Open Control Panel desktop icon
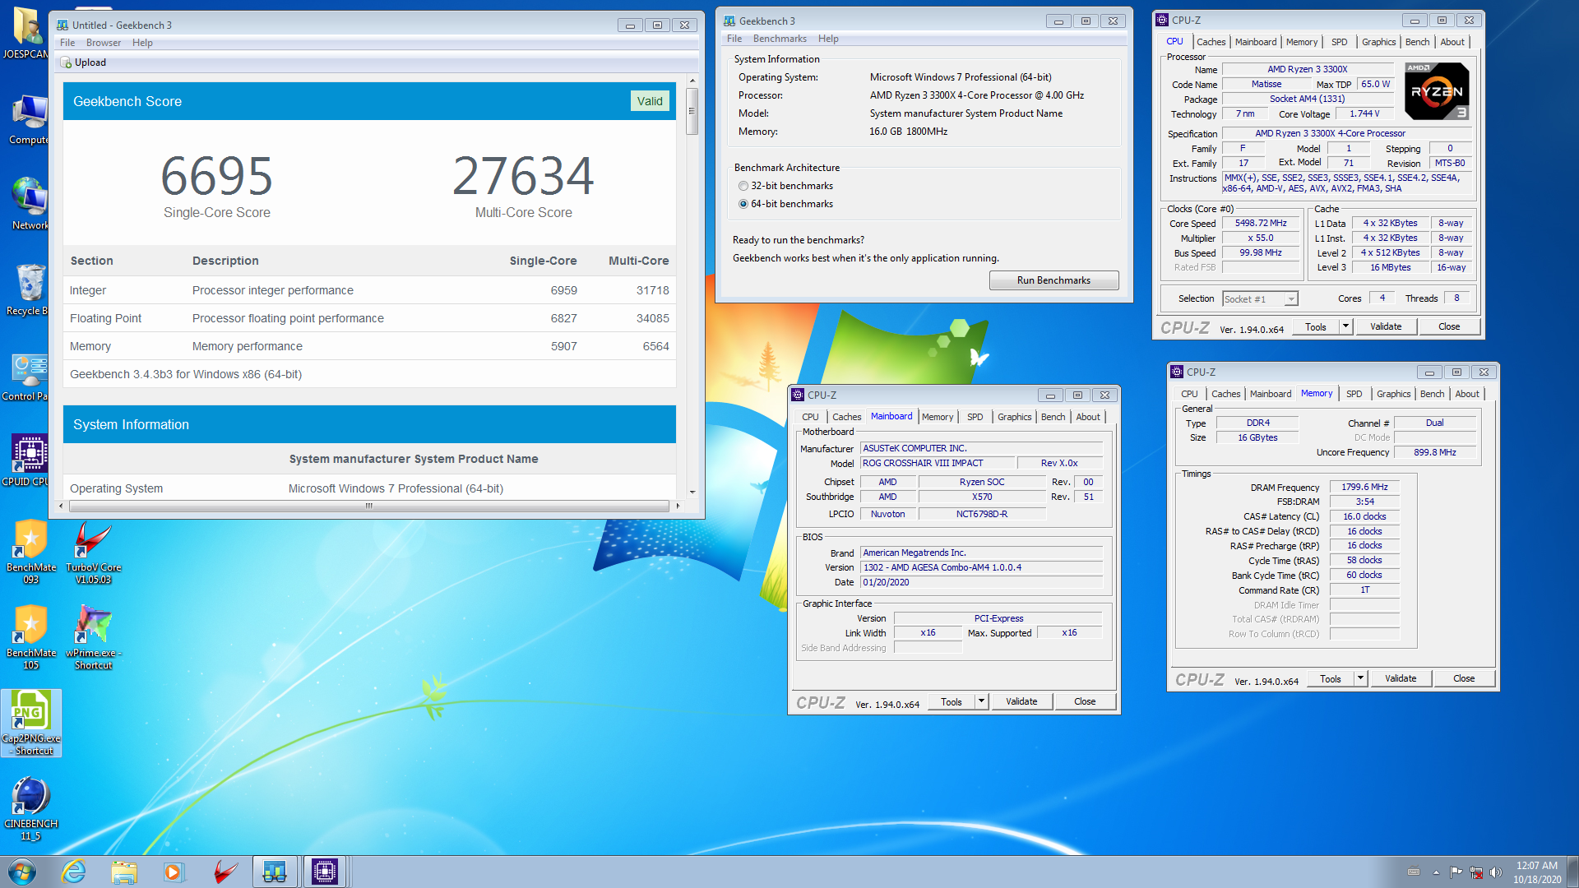The image size is (1579, 888). [30, 375]
